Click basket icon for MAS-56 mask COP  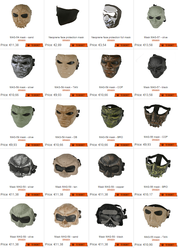pyautogui.click(x=163, y=145)
